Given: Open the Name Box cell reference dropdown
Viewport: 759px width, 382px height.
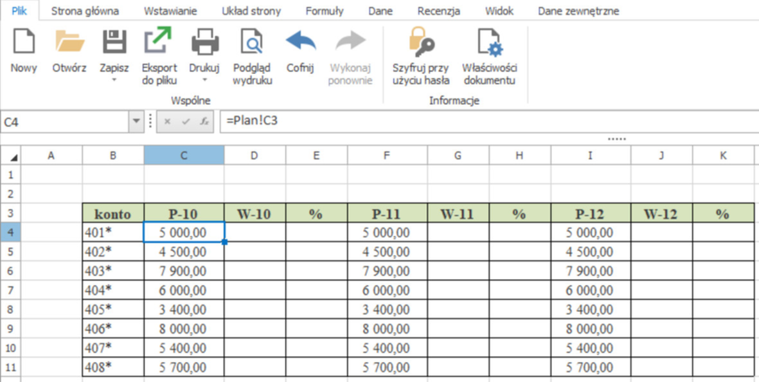Looking at the screenshot, I should [136, 121].
